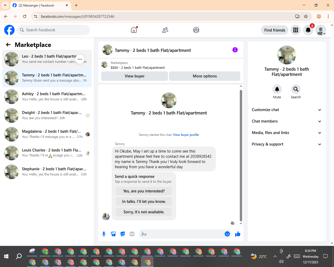Click the More options button
This screenshot has width=334, height=267.
[205, 76]
